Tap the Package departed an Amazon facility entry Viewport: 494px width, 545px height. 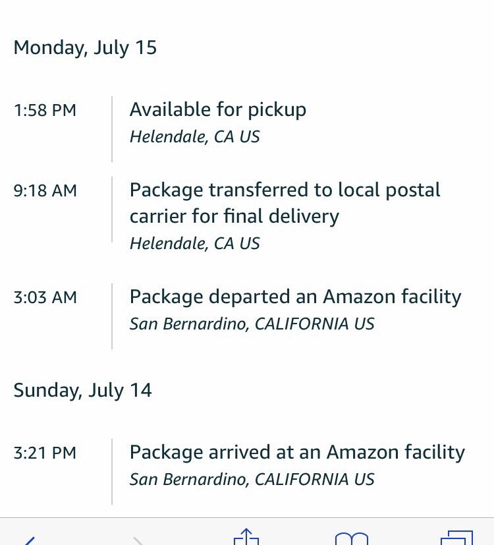click(295, 297)
